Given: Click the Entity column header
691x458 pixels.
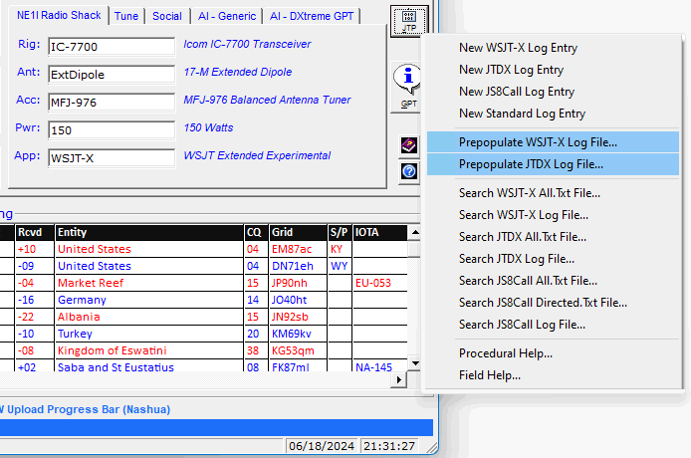Looking at the screenshot, I should 148,232.
